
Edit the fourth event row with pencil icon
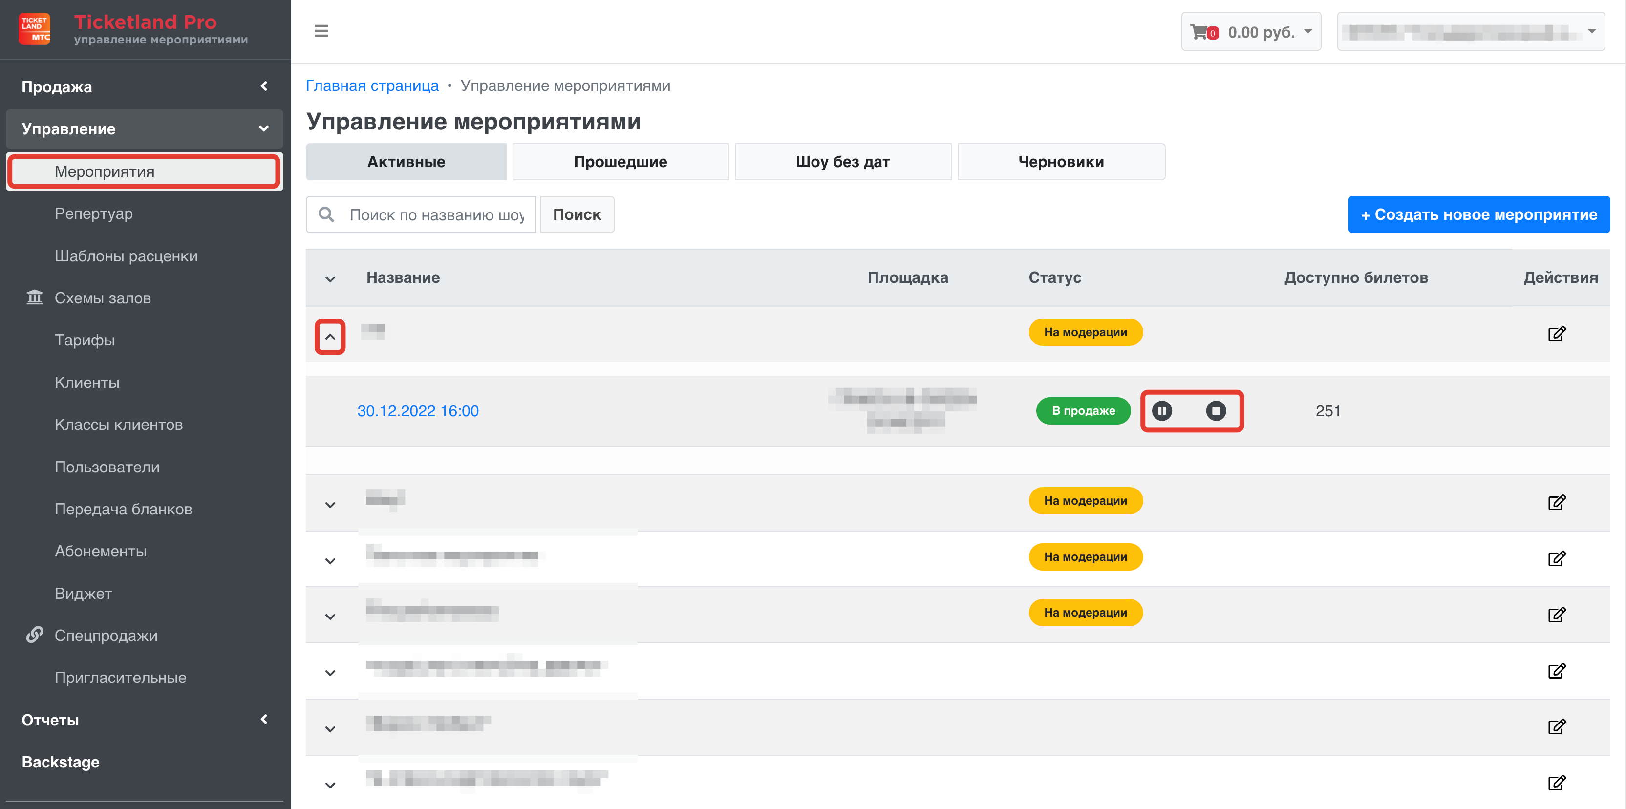[x=1557, y=615]
